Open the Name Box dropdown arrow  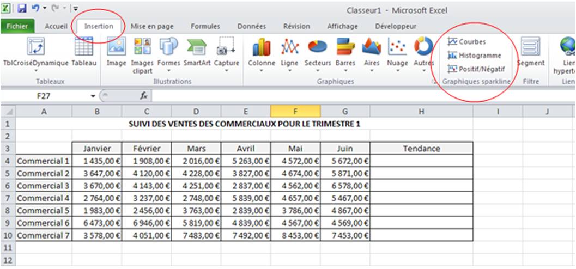tap(93, 96)
